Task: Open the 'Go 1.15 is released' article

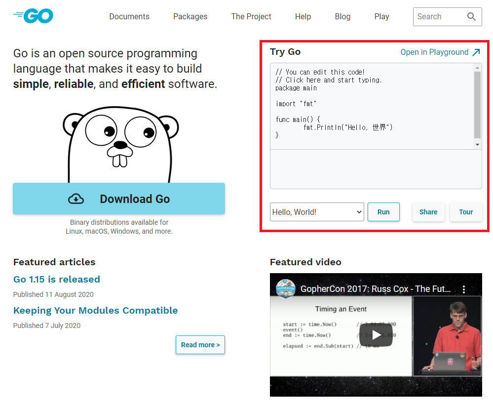Action: pos(57,280)
